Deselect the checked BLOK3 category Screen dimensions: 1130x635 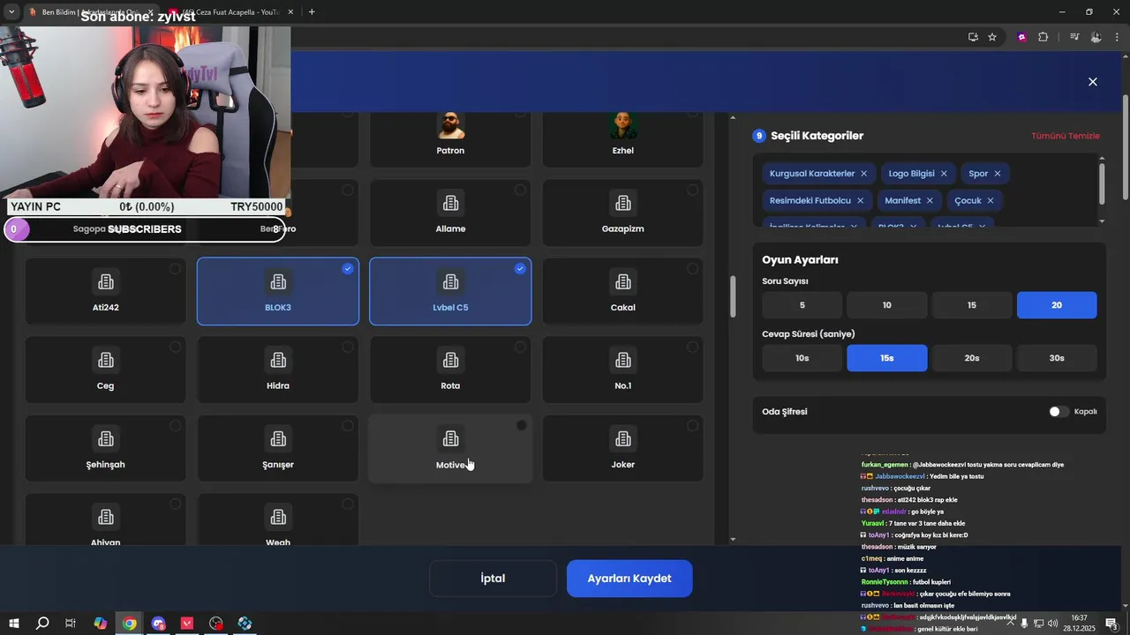pyautogui.click(x=278, y=292)
